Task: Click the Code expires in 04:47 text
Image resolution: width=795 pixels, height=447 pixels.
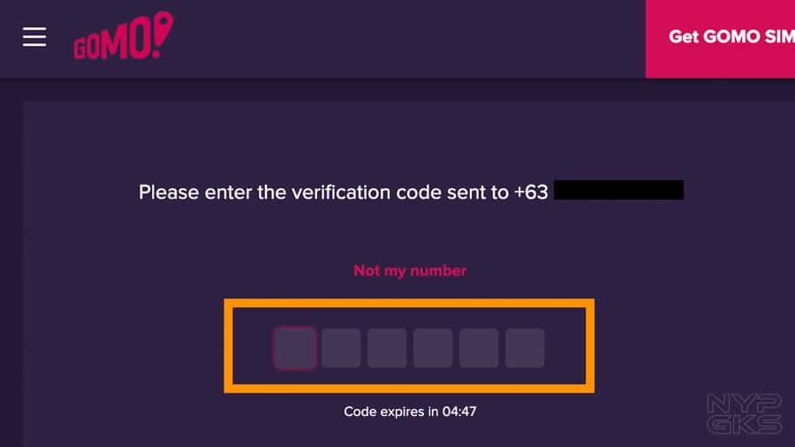Action: click(x=410, y=412)
